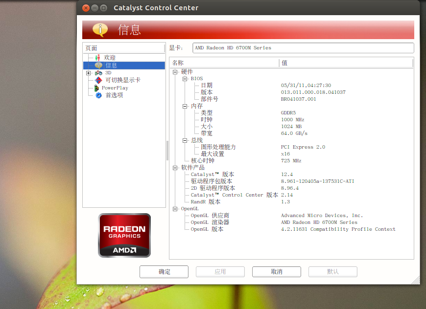426x309 pixels.
Task: Close the Catalyst Control Center window
Action: 86,8
